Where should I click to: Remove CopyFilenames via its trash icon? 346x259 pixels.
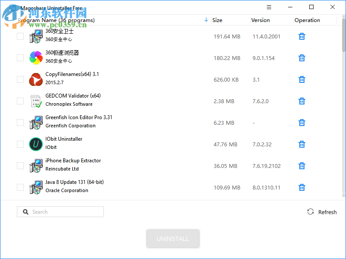[301, 79]
